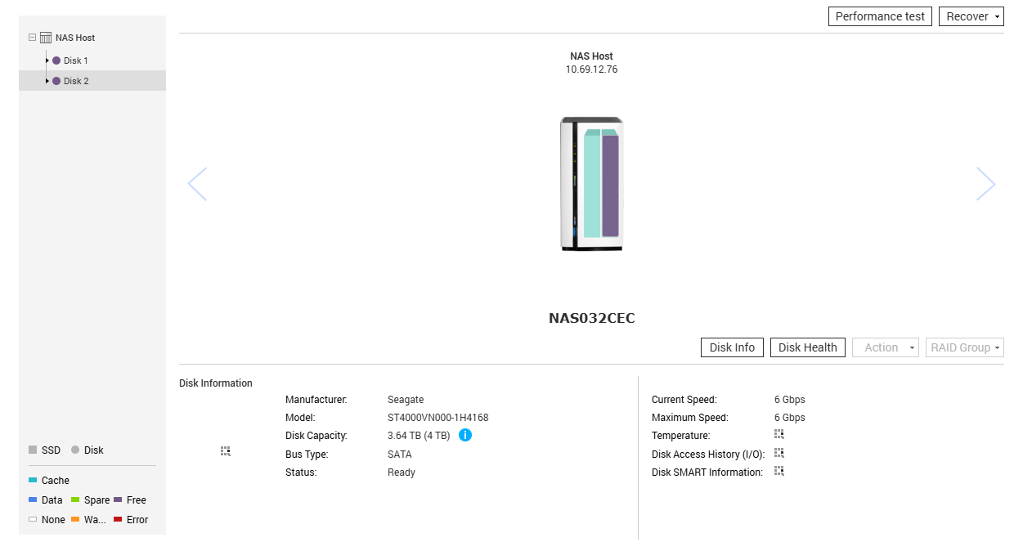
Task: Click the Free legend color swatch
Action: (x=118, y=499)
